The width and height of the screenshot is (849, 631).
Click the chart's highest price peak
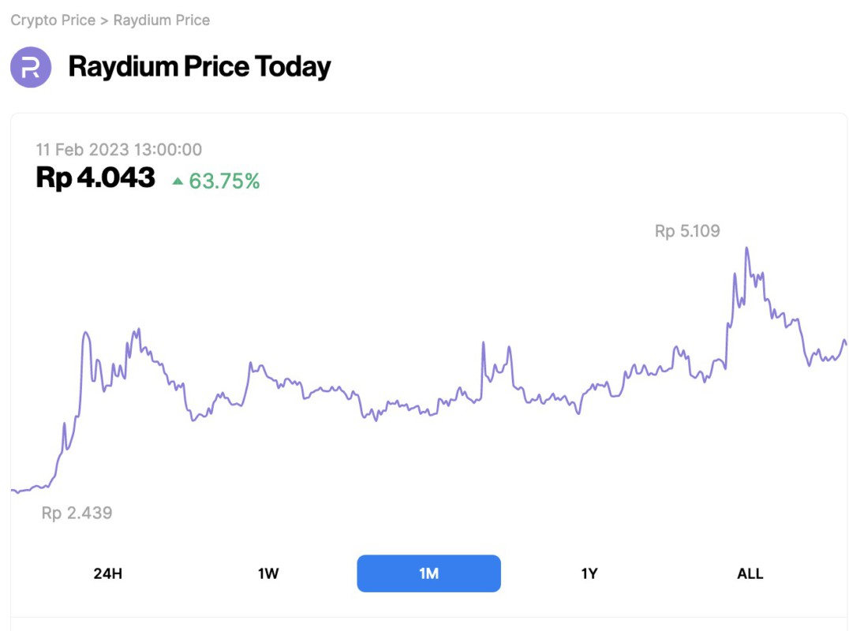tap(747, 248)
